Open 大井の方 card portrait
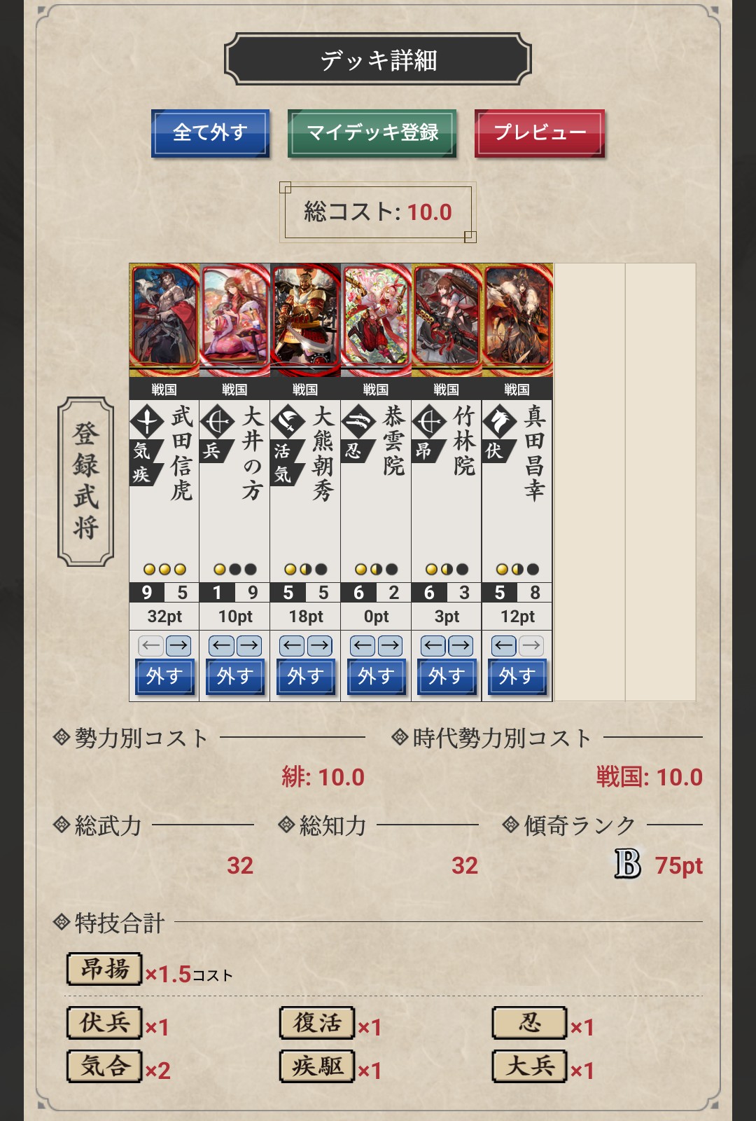756x1121 pixels. click(235, 320)
